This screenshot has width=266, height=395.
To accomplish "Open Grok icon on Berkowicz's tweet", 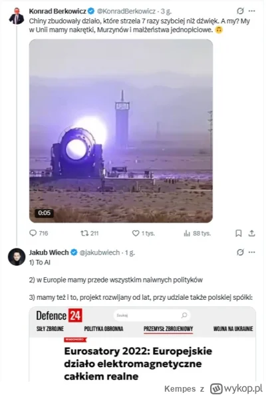I will (x=240, y=11).
